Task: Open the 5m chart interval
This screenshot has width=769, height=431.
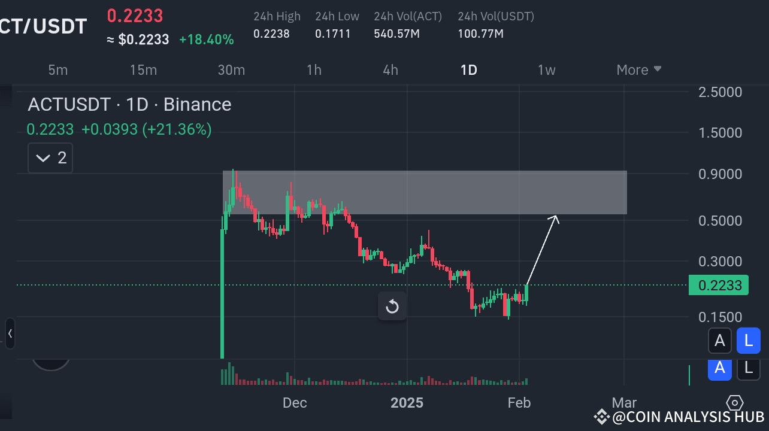Action: tap(57, 69)
